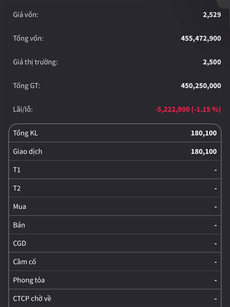Open the Giao dịch row
This screenshot has height=307, width=230.
(x=115, y=152)
